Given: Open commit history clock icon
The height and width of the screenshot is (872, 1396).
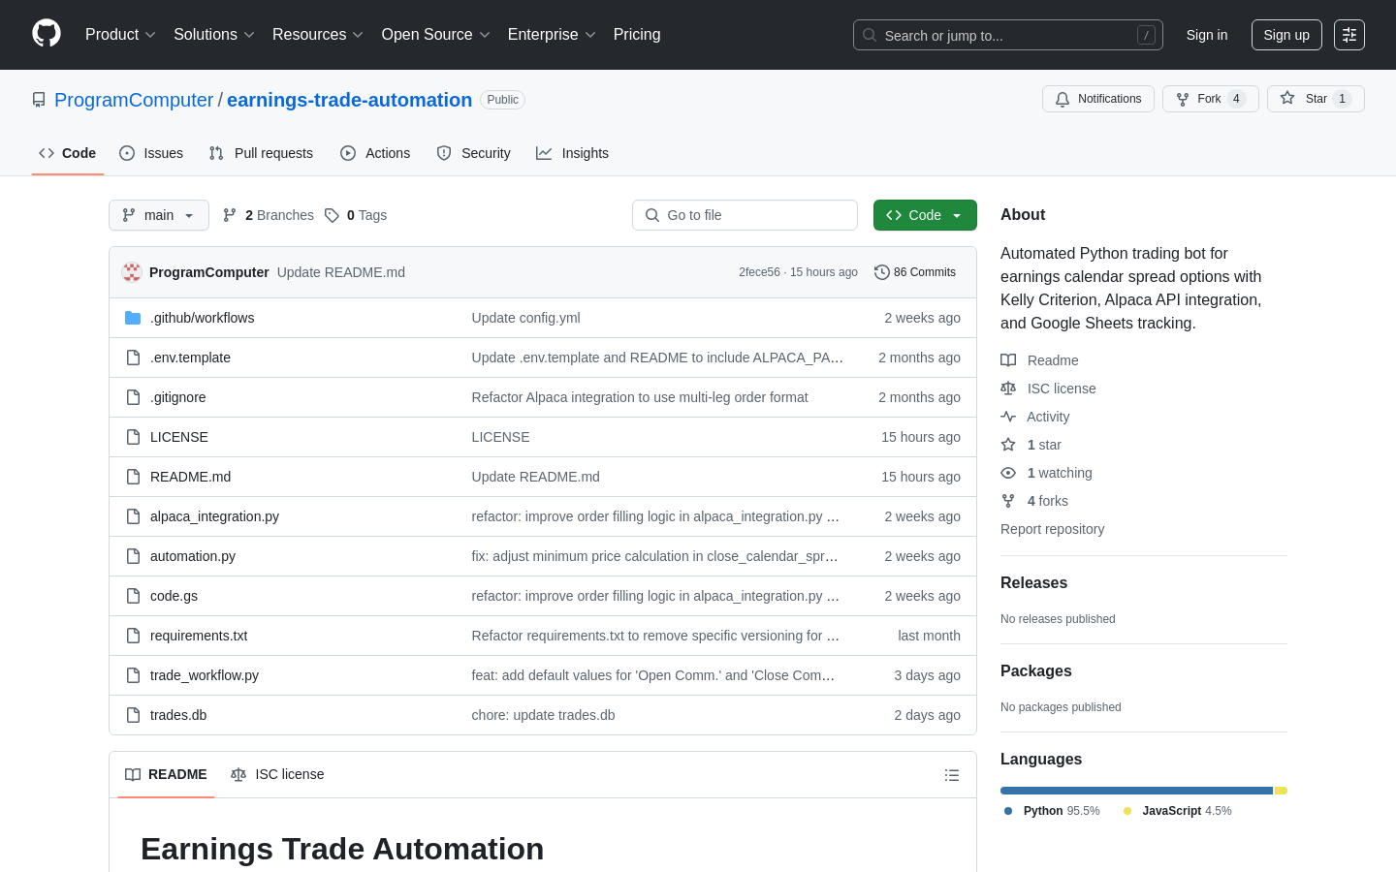Looking at the screenshot, I should click(881, 272).
